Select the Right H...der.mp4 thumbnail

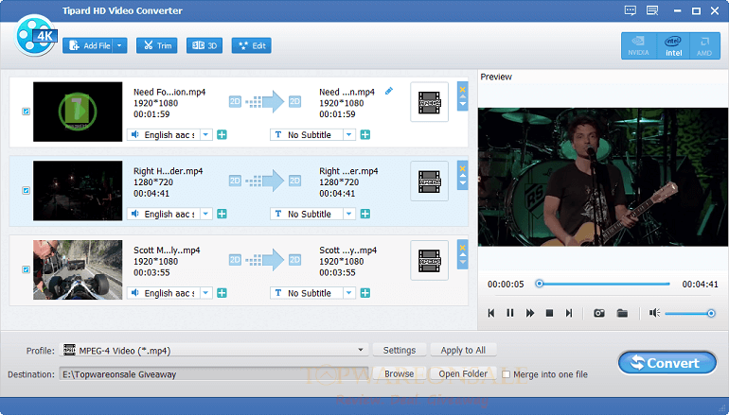[x=78, y=191]
